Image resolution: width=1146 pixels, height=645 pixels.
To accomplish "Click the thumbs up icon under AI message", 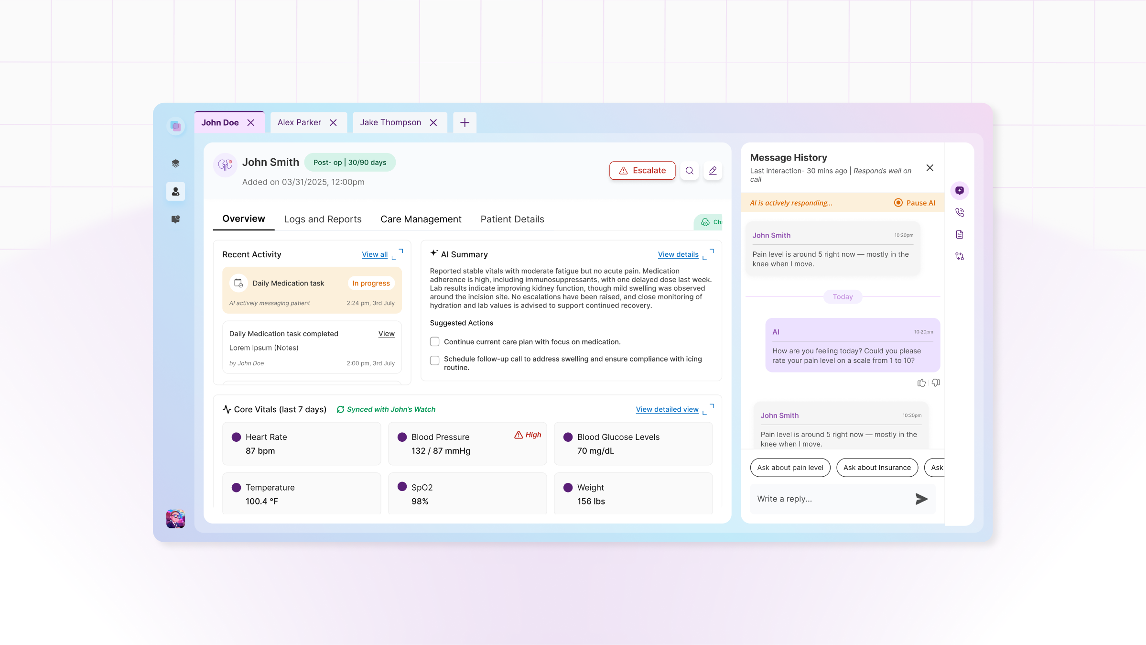I will pos(921,383).
